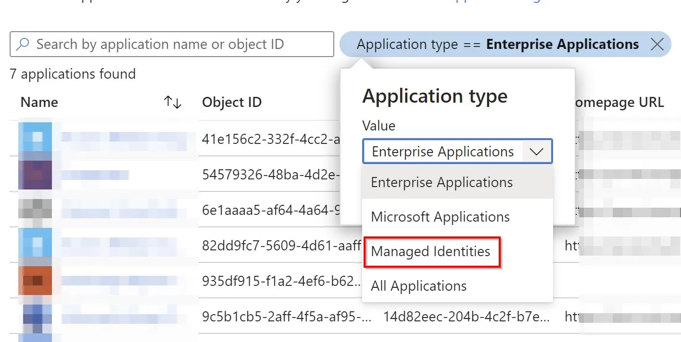Screen dimensions: 681x342
Task: Select object ID starting with 6e1aaaa5
Action: coord(271,210)
